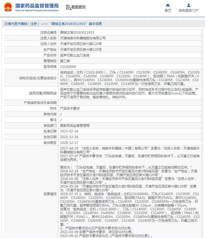Screen dimensions: 205x238
Task: Click the model specification CSUS6000 cell
Action: pos(130,67)
